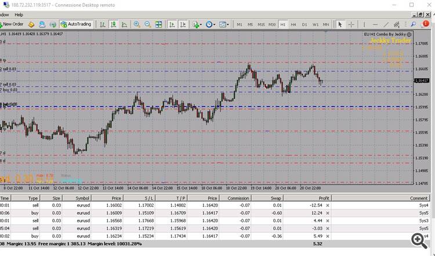The height and width of the screenshot is (256, 435).
Task: Open the MQL5 community signals icon
Action: point(42,24)
